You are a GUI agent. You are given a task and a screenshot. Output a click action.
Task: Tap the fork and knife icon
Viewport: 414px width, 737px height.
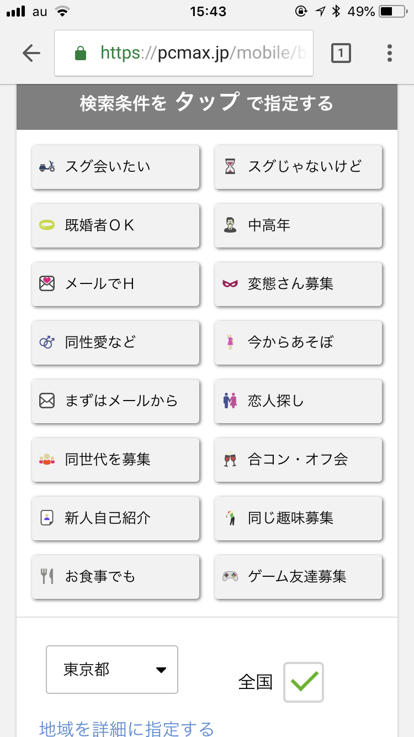click(47, 576)
